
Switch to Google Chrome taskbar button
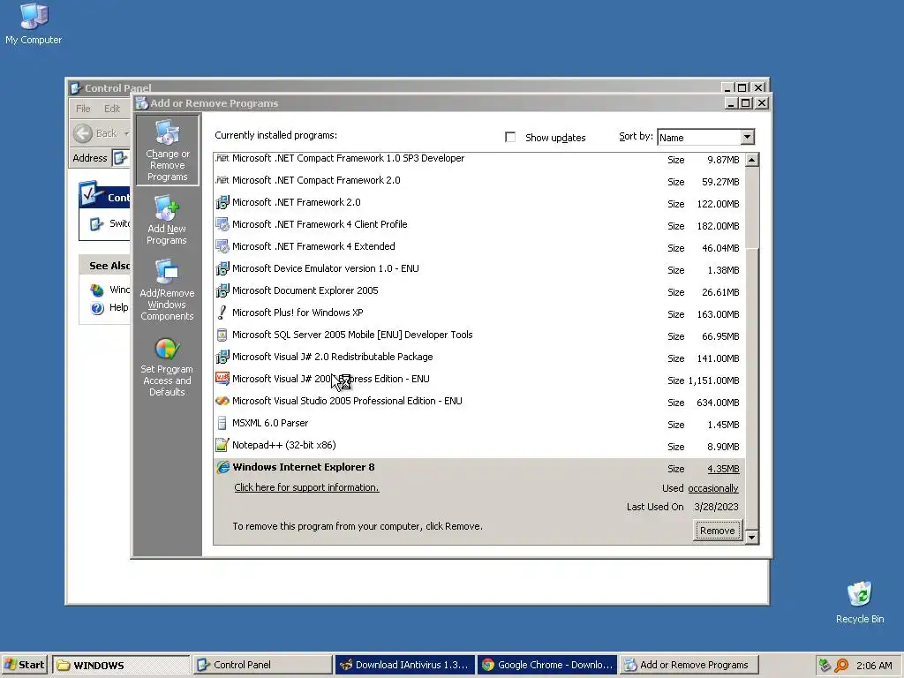(547, 665)
